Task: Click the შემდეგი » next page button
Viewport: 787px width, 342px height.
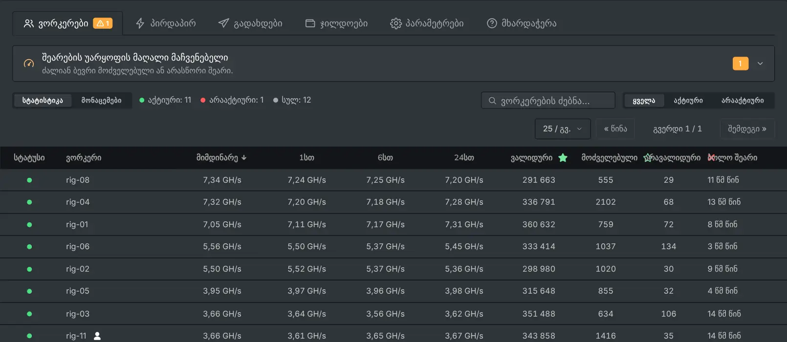Action: tap(747, 129)
